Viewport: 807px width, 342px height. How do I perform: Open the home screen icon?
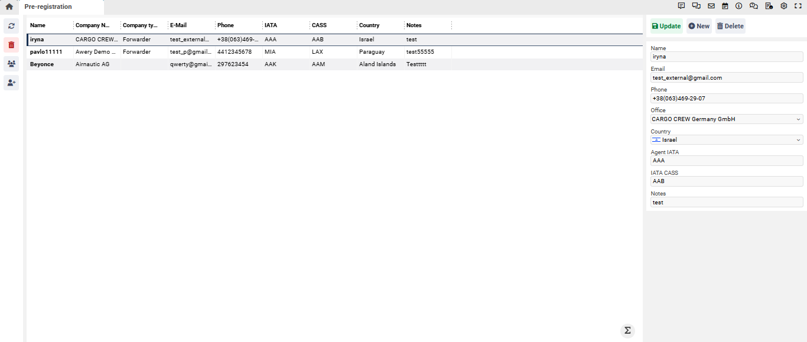pos(8,7)
